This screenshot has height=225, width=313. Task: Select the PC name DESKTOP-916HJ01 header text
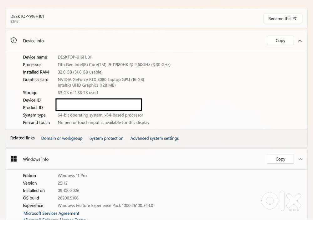tap(27, 16)
